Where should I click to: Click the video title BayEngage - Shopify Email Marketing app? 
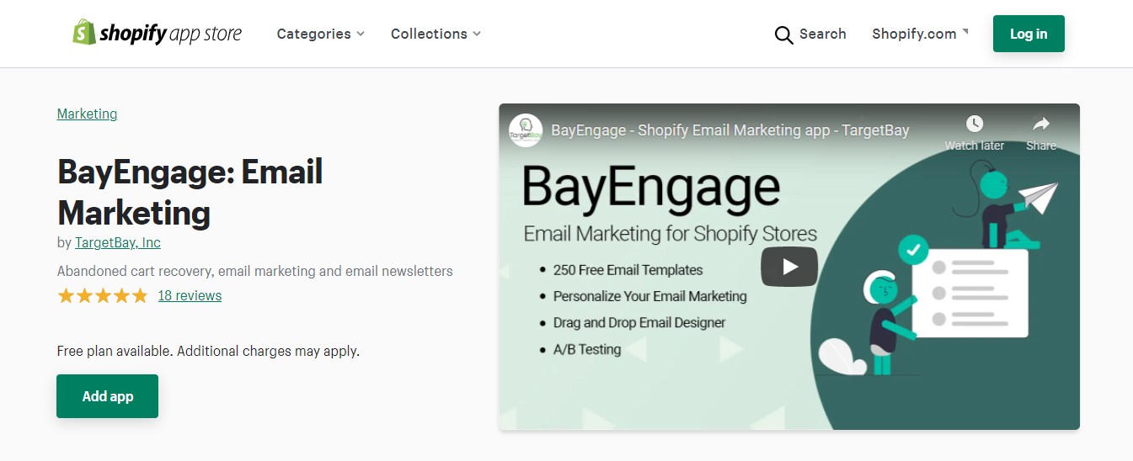pos(730,130)
